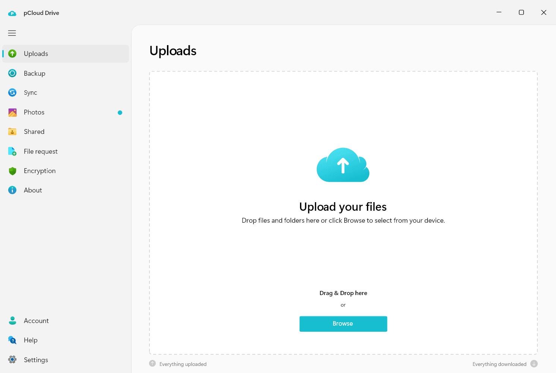The height and width of the screenshot is (373, 556).
Task: Click the 'Drop files and folders here' description
Action: pyautogui.click(x=343, y=220)
